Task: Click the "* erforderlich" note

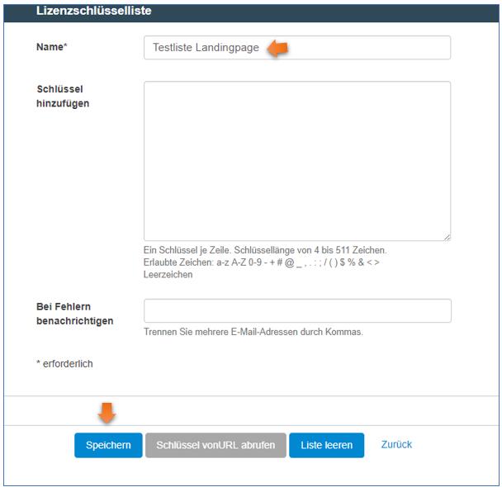Action: point(64,364)
